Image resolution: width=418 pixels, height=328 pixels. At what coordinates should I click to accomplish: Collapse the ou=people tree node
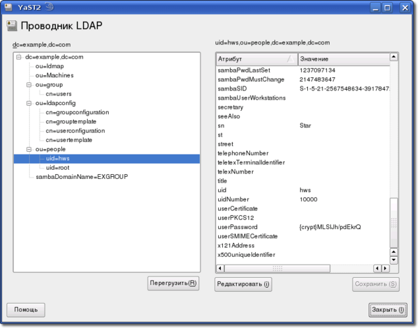coord(29,149)
